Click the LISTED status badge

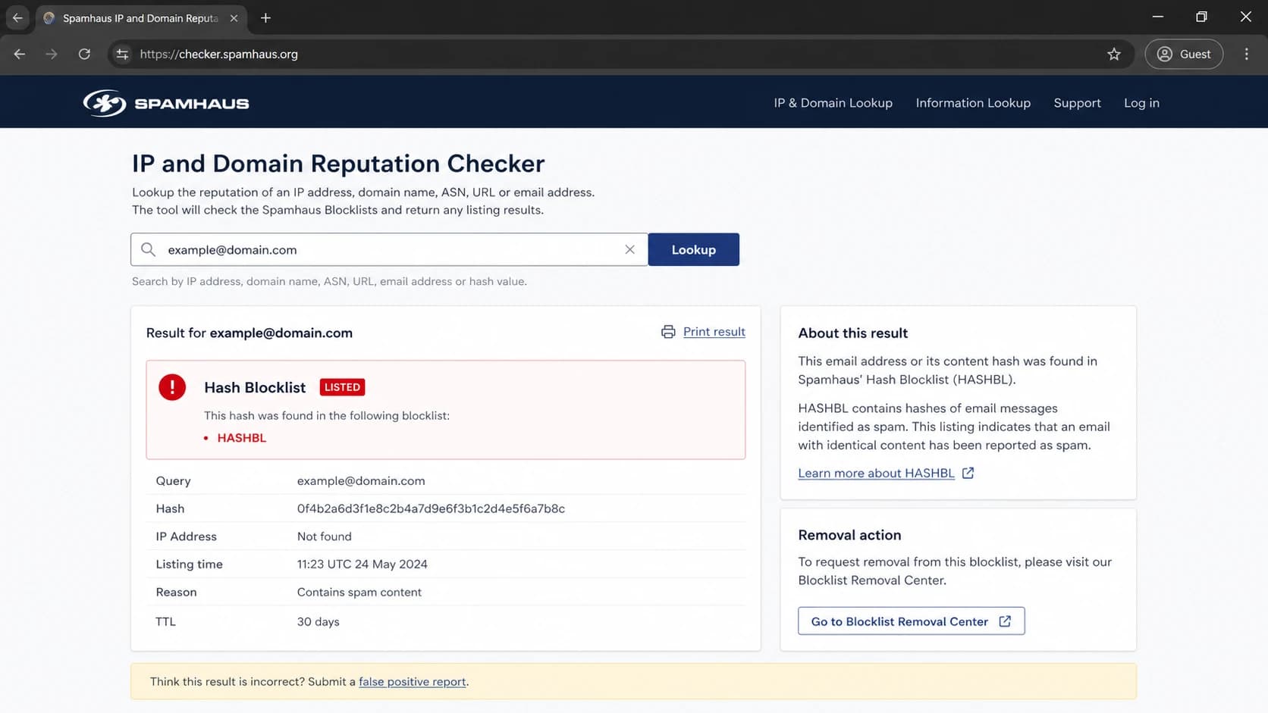[x=342, y=387]
